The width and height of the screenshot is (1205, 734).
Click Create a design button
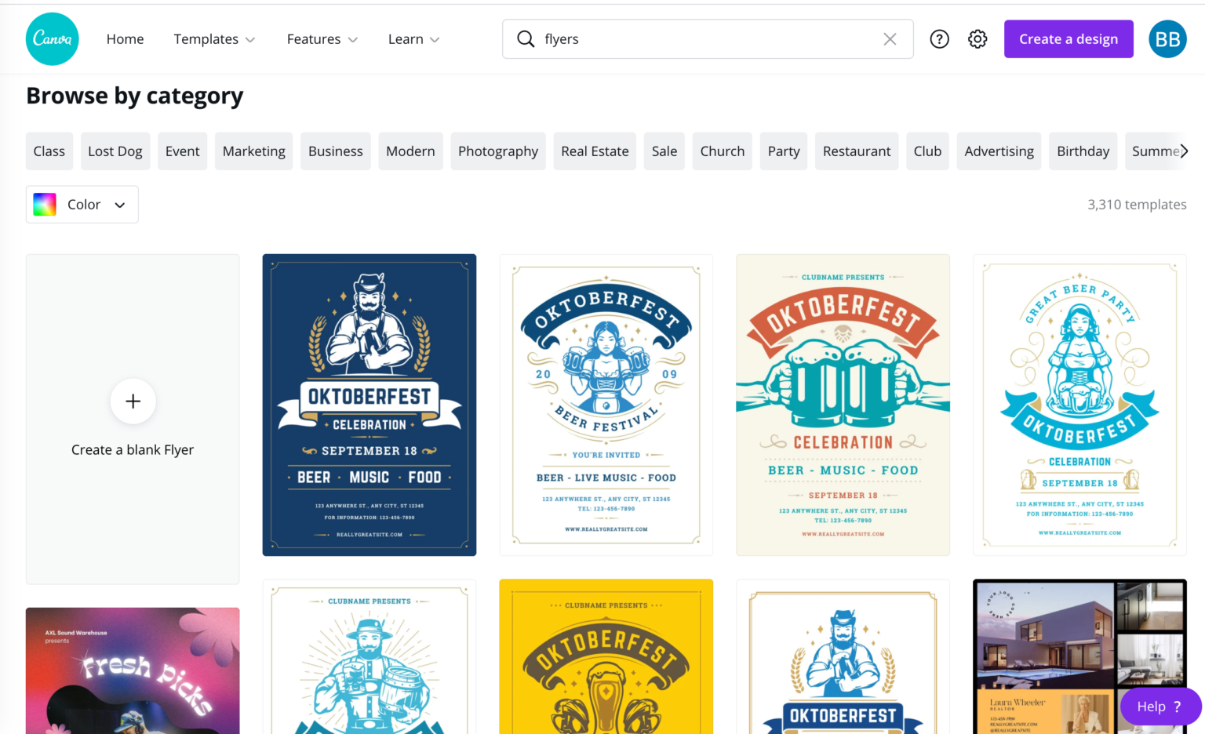pyautogui.click(x=1068, y=39)
